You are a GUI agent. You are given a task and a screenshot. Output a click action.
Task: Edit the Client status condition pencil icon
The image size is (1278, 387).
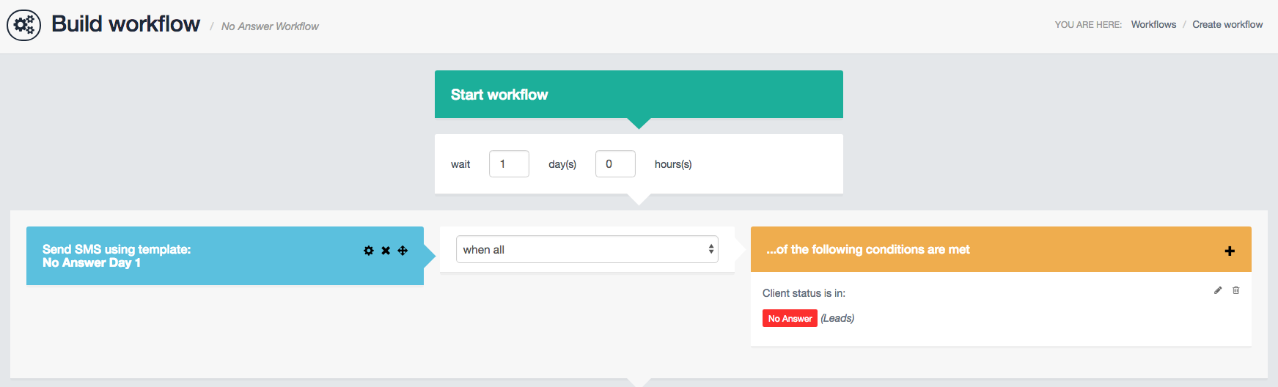coord(1218,290)
